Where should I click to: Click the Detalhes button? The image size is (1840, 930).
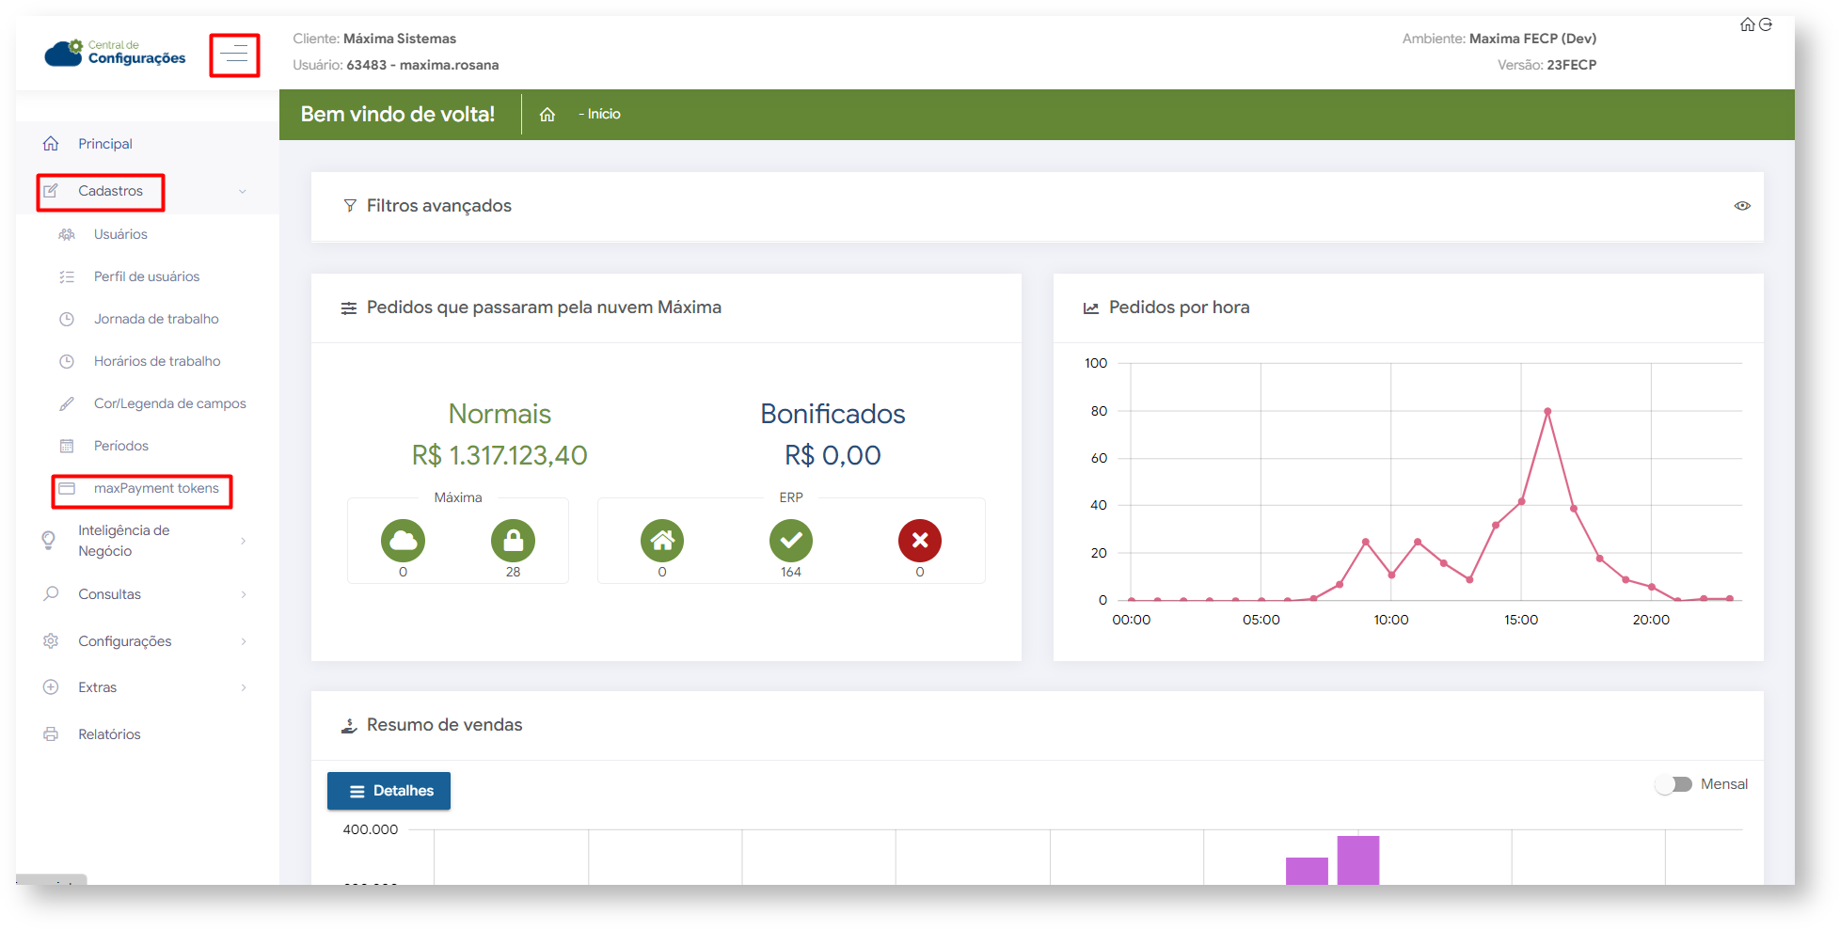click(x=389, y=791)
